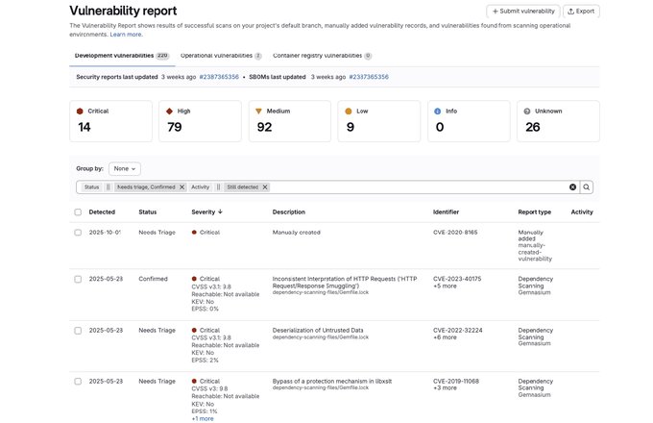Image resolution: width=653 pixels, height=423 pixels.
Task: Open SBOMs pipeline link after '3 weeks ago'
Action: click(x=369, y=77)
